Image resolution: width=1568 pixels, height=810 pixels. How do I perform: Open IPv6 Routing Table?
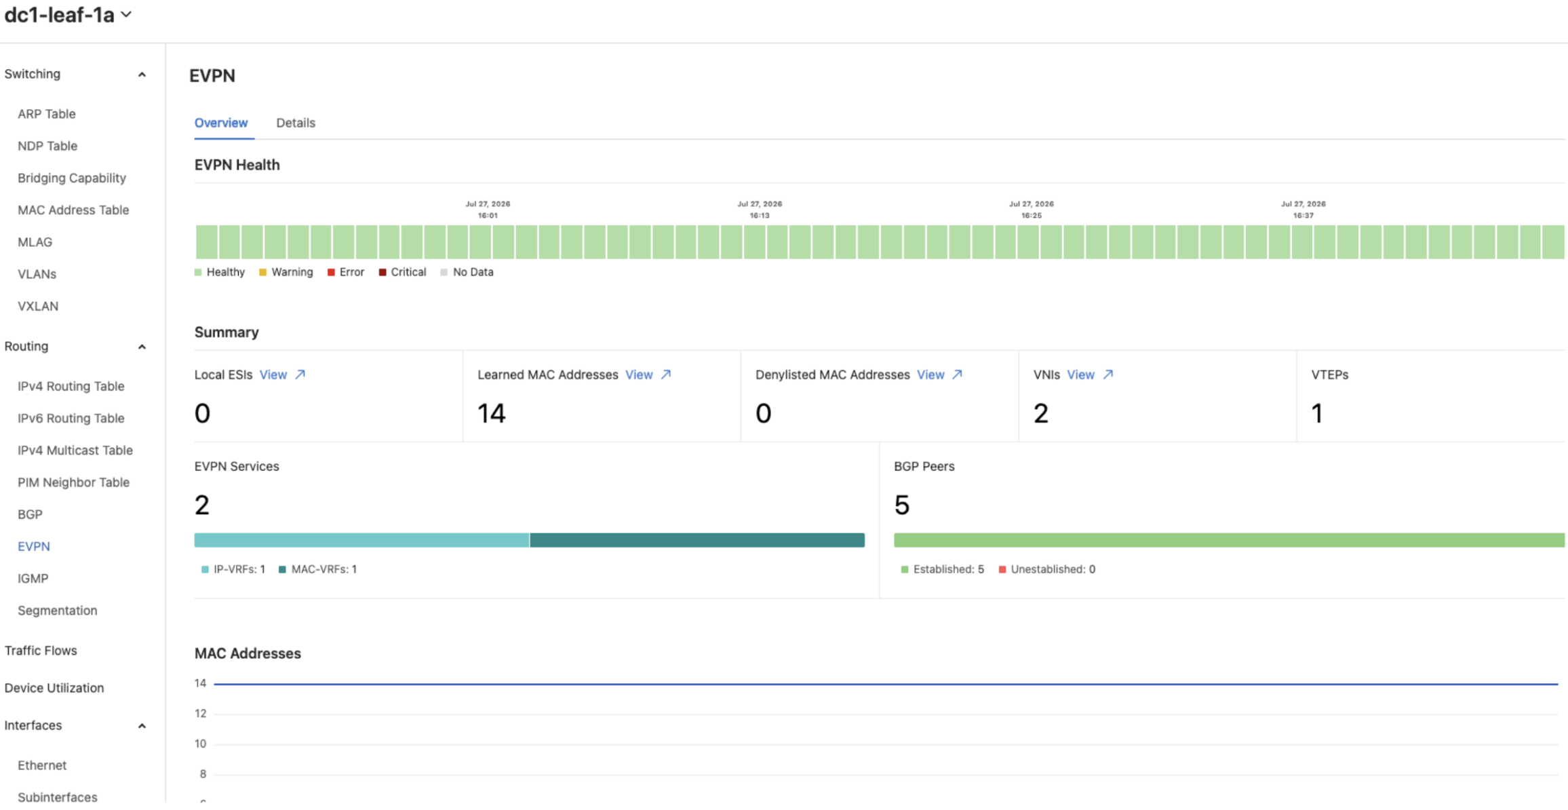(x=71, y=418)
